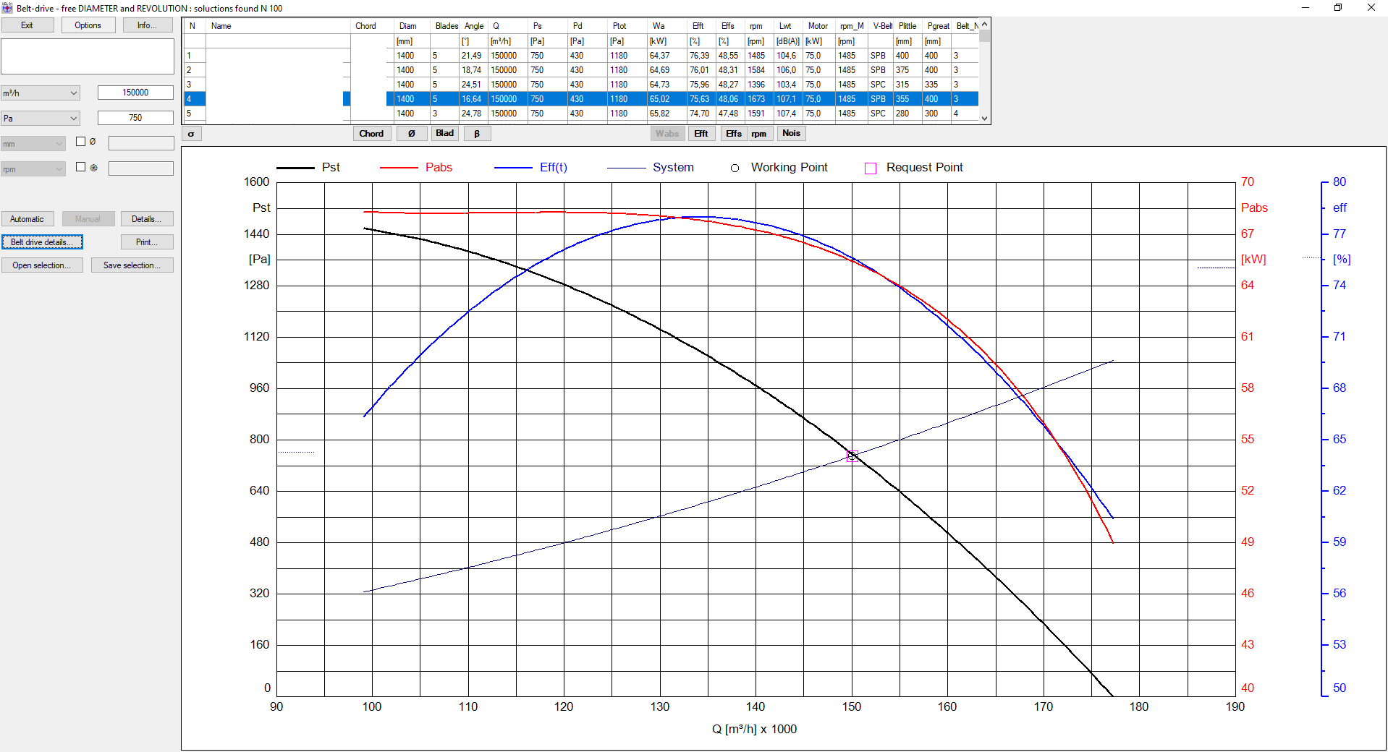The width and height of the screenshot is (1388, 752).
Task: Enable the diameter Ø checkbox
Action: pos(81,142)
